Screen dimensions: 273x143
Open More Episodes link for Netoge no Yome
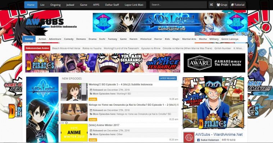tap(144, 114)
